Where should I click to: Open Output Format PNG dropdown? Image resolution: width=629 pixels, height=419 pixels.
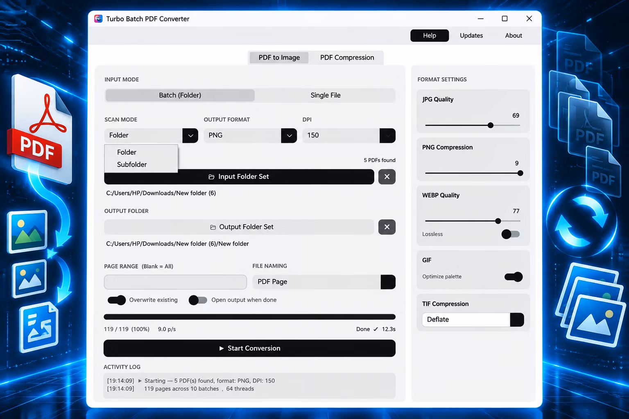(289, 135)
